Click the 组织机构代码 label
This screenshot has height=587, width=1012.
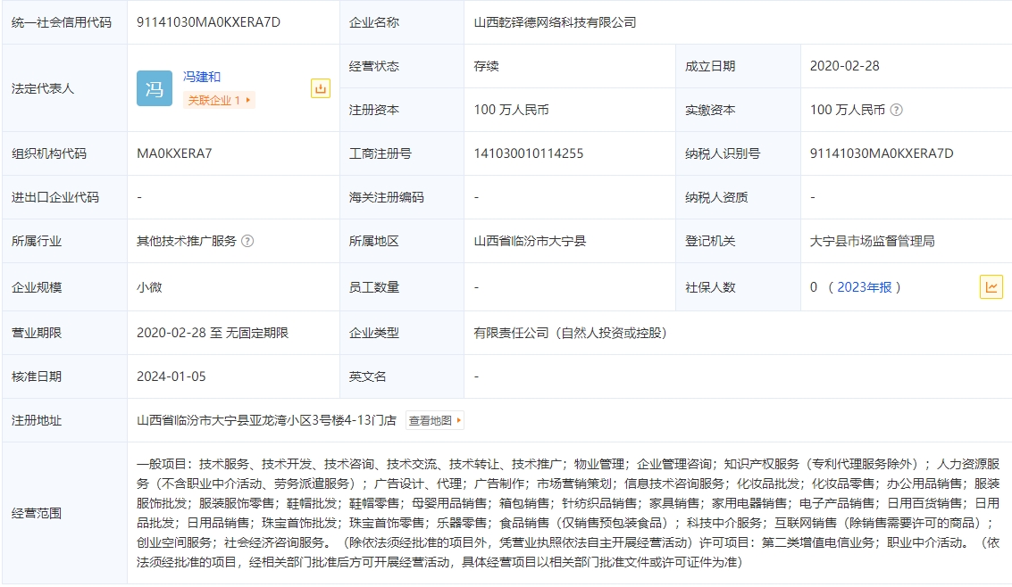point(49,154)
